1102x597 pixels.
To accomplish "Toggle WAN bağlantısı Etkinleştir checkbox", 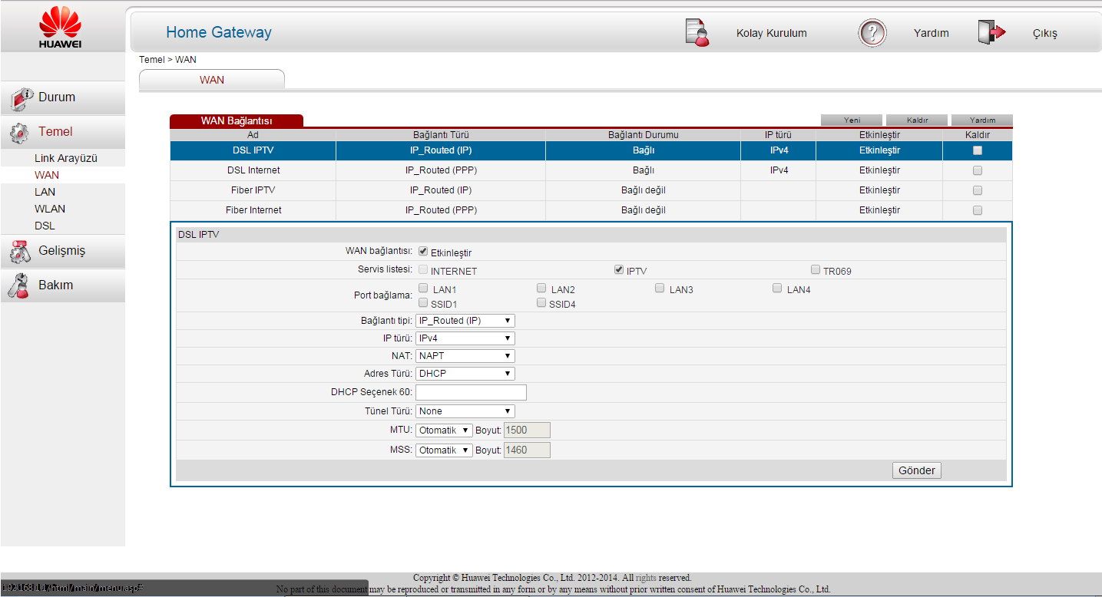I will point(423,251).
